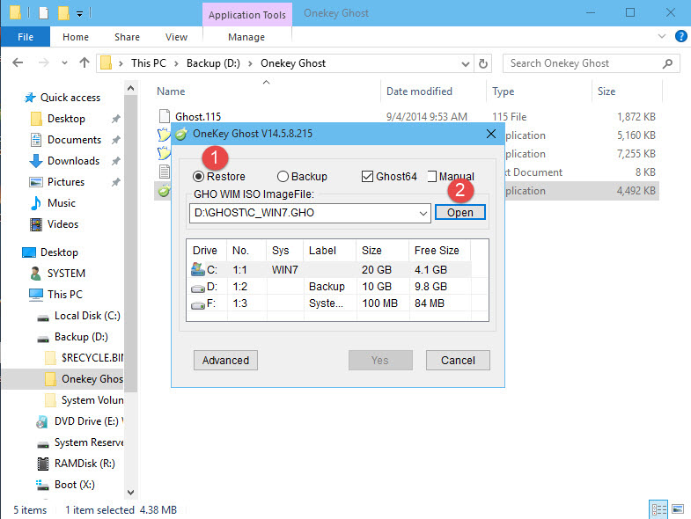Open $RECYCLE.BIN folder in the sidebar
The width and height of the screenshot is (691, 519).
point(92,358)
